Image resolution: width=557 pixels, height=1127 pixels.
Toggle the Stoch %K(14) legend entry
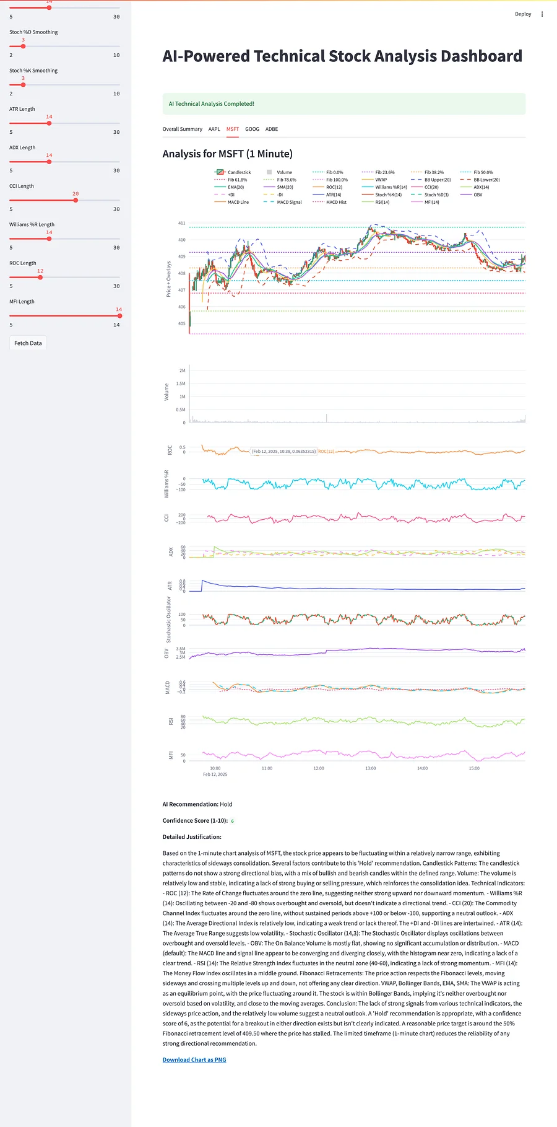point(382,195)
